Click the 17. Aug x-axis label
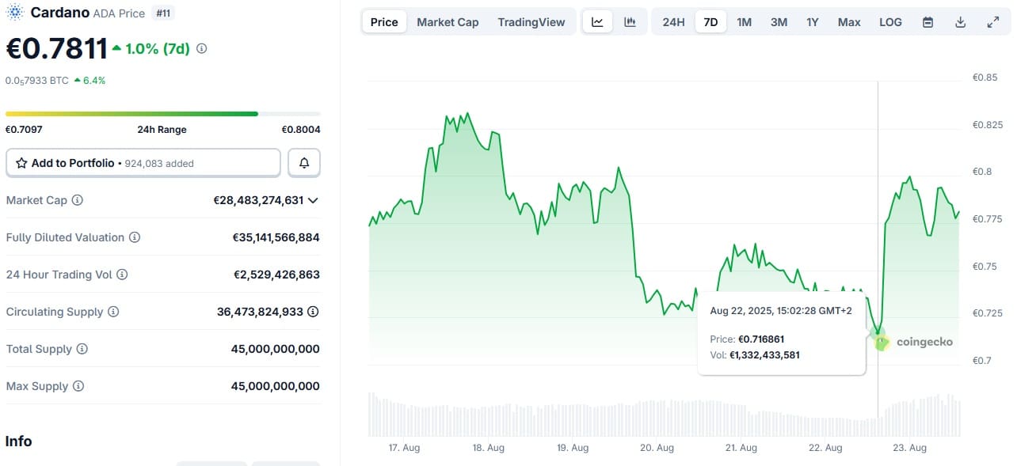Image resolution: width=1017 pixels, height=466 pixels. click(404, 448)
